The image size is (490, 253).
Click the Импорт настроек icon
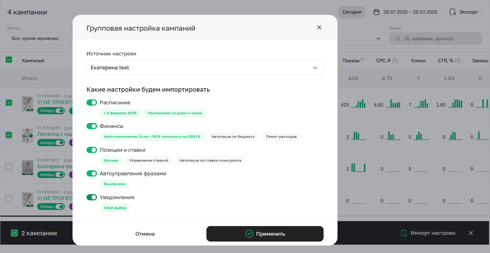pyautogui.click(x=404, y=233)
